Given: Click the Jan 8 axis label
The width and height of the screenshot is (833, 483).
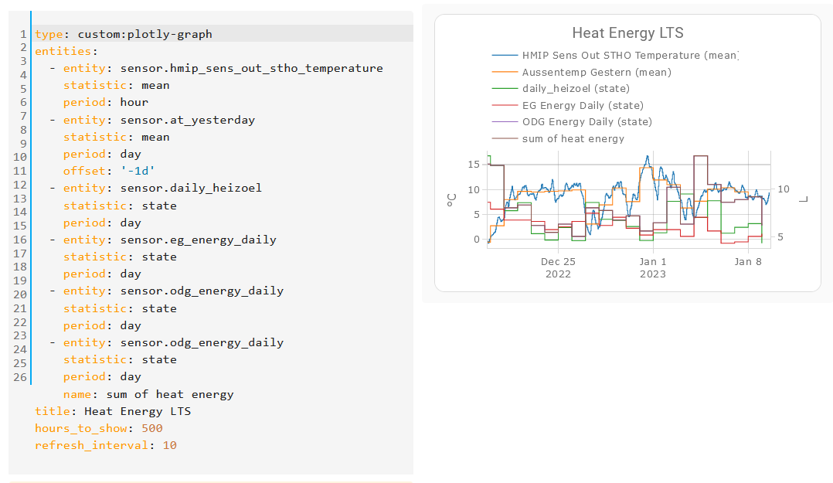Looking at the screenshot, I should click(x=748, y=261).
